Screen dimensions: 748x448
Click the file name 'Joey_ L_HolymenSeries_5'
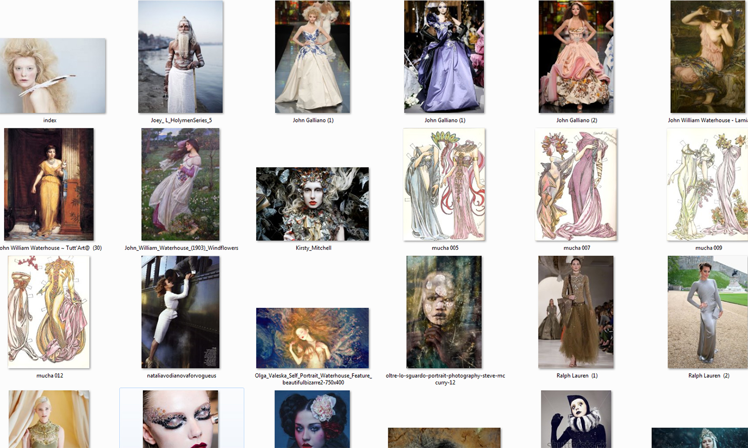pos(181,120)
